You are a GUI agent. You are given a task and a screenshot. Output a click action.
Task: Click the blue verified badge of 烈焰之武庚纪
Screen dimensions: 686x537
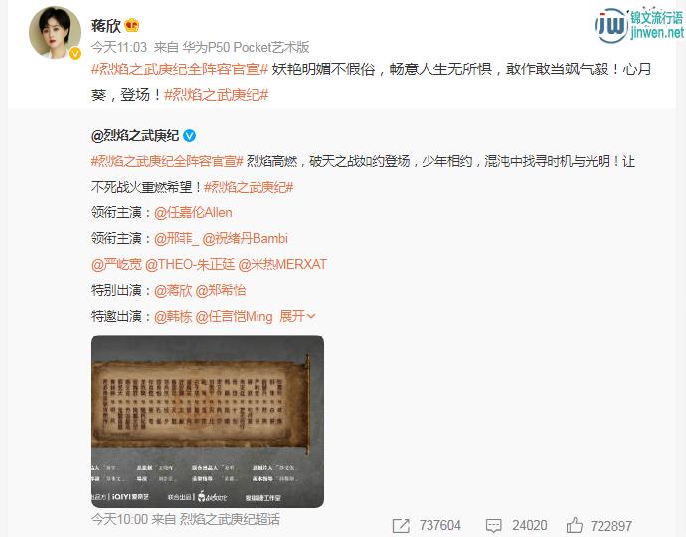(x=189, y=135)
